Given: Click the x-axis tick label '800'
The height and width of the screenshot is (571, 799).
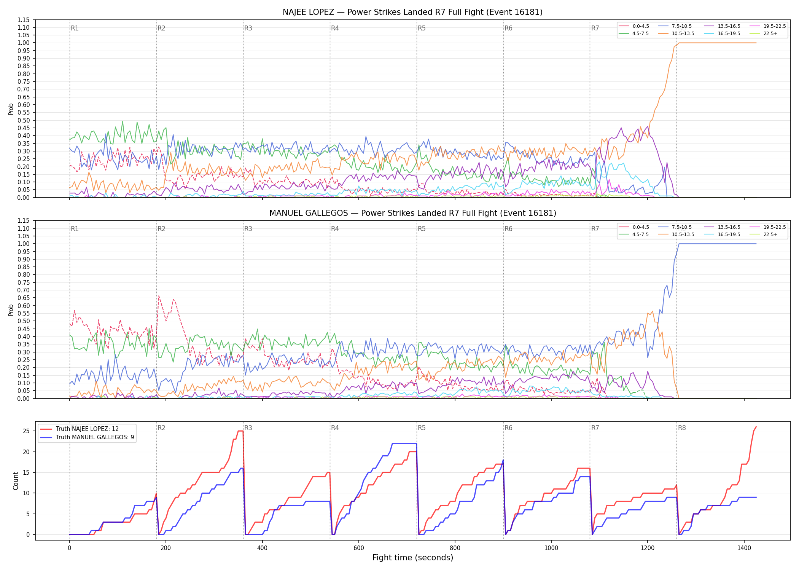Looking at the screenshot, I should point(455,548).
